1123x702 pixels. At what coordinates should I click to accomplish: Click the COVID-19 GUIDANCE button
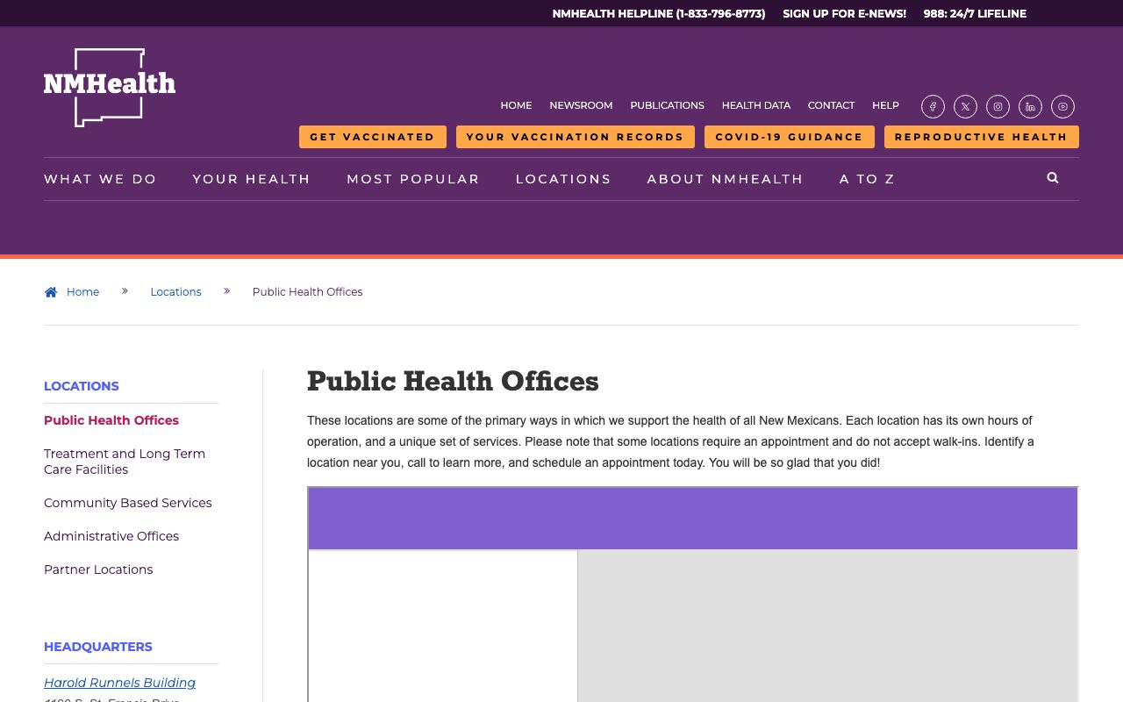789,137
